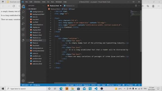The height and width of the screenshot is (91, 162).
Task: Open background.html in the explorer
Action: [x=38, y=14]
